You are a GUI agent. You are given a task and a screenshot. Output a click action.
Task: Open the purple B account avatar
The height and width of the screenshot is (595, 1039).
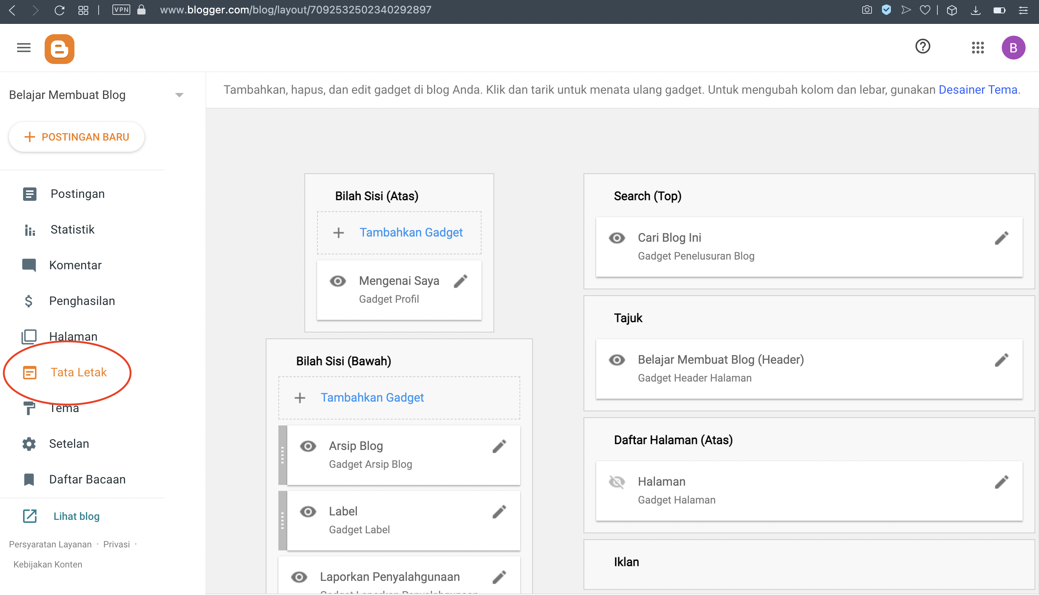(1013, 48)
